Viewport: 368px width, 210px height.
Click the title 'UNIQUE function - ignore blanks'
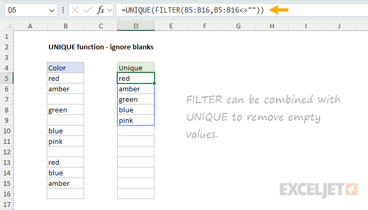point(101,47)
